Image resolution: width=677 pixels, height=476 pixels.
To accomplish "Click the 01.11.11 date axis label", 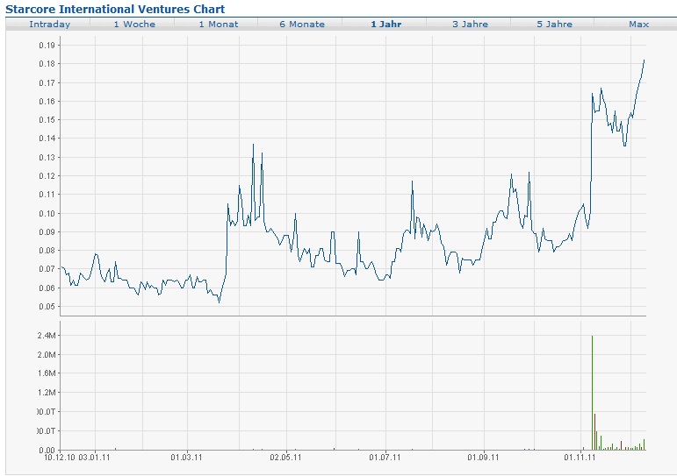I will click(580, 457).
